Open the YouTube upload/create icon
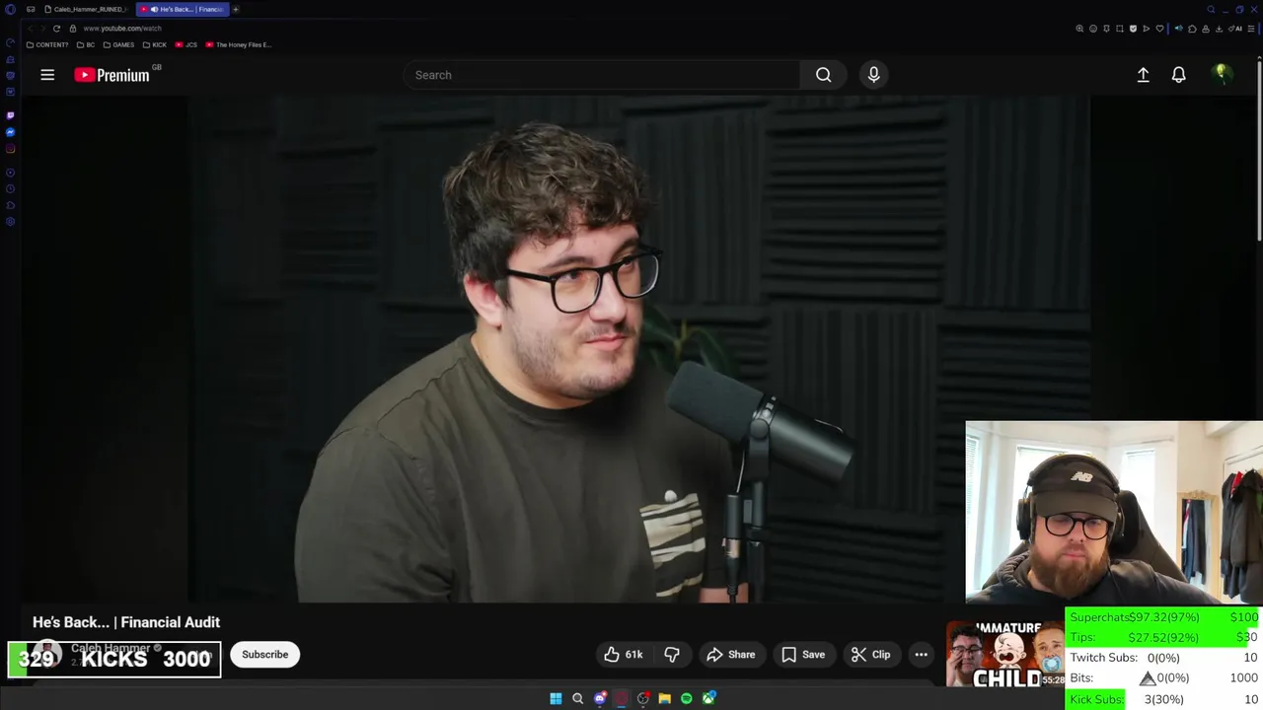Viewport: 1263px width, 710px height. point(1143,75)
